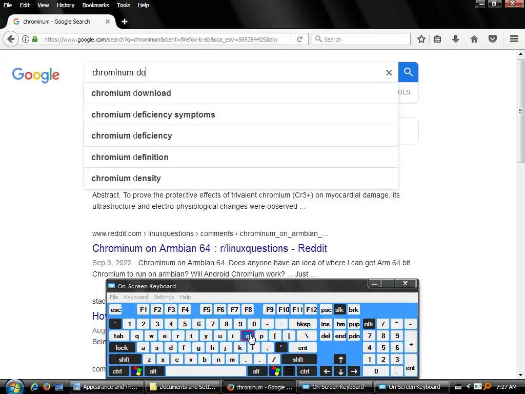This screenshot has height=394, width=525.
Task: Open the File menu in Firefox
Action: (x=7, y=5)
